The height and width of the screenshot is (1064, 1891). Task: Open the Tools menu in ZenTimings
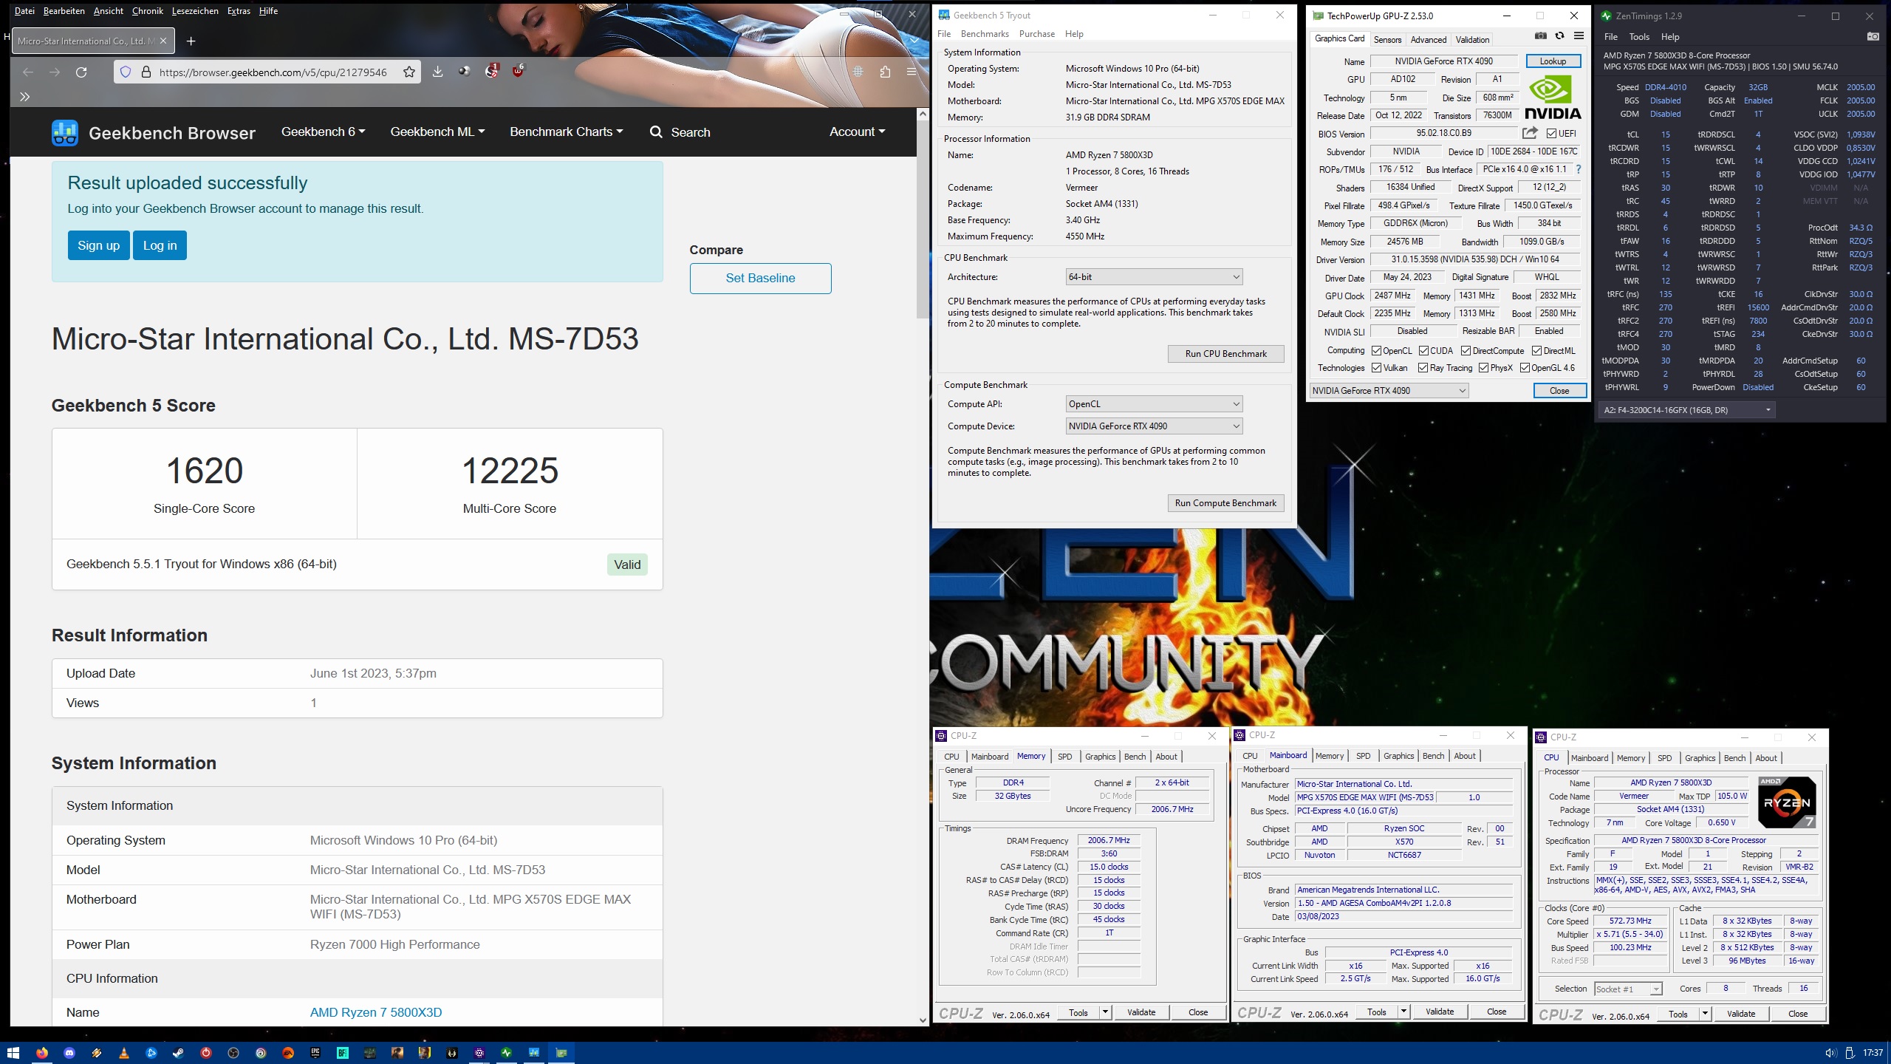click(x=1639, y=37)
